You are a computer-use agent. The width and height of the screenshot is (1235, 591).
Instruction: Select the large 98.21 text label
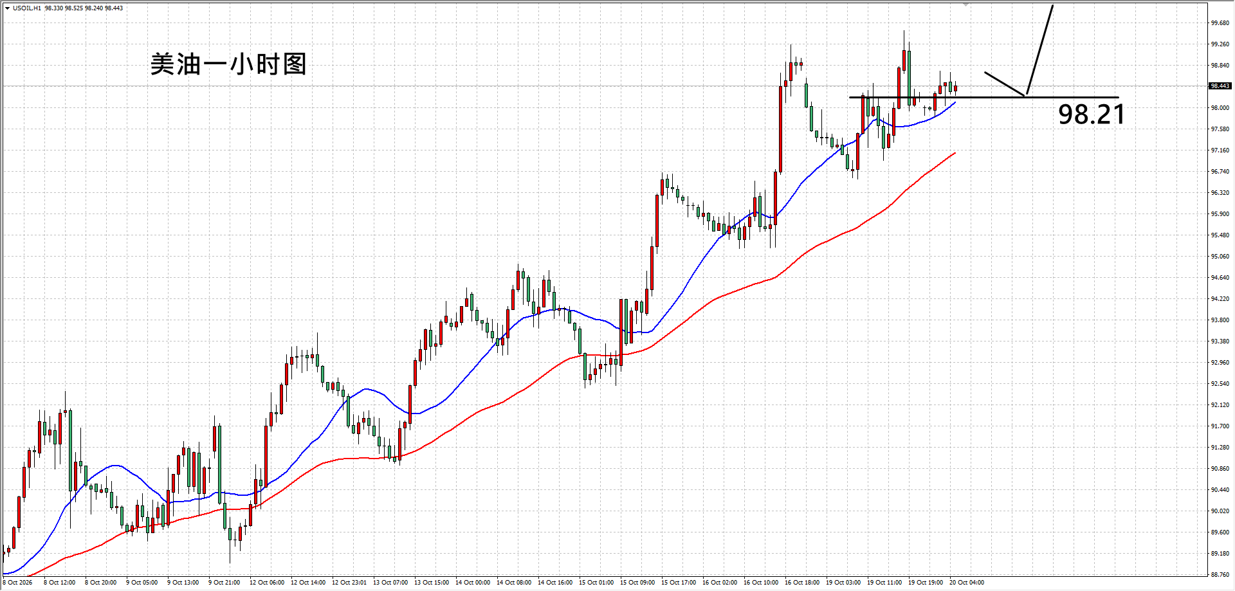pos(1092,114)
